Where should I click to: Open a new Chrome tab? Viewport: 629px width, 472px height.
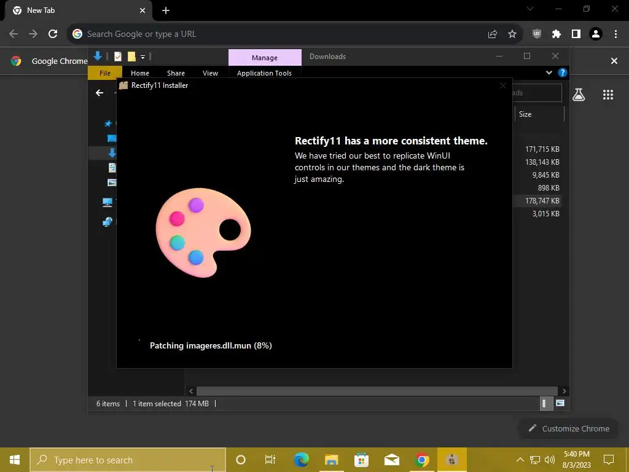(x=166, y=10)
